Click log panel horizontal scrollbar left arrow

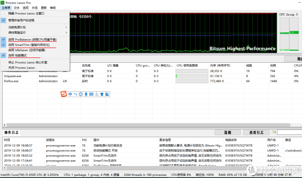[4, 168]
